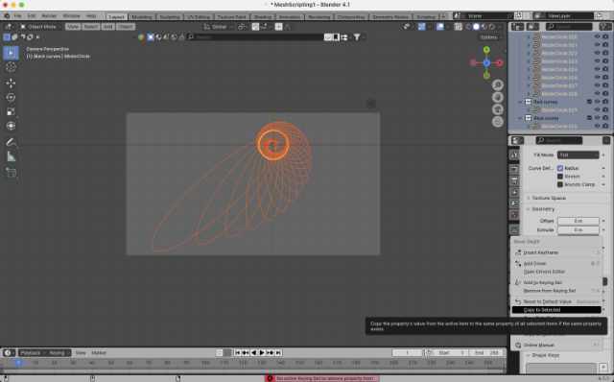614x382 pixels.
Task: Switch to solid viewport shading
Action: (476, 27)
